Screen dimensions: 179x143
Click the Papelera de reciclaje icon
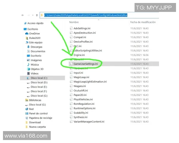tap(27, 118)
